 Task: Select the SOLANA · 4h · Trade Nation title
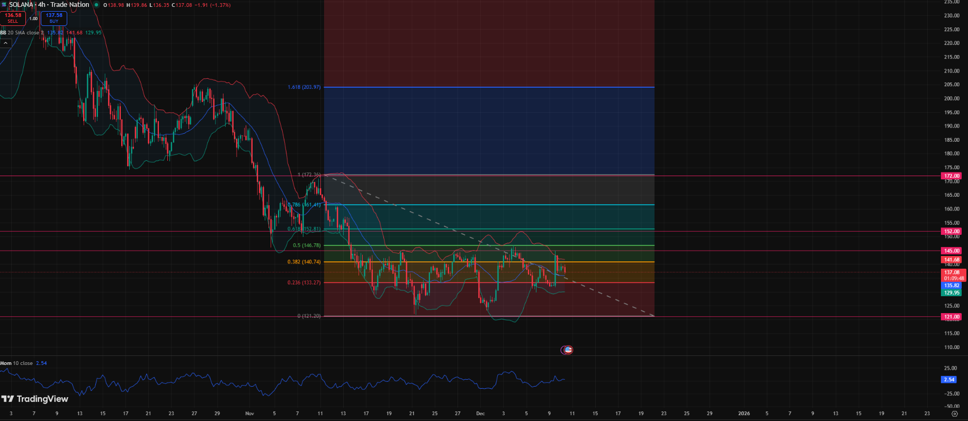pyautogui.click(x=49, y=5)
